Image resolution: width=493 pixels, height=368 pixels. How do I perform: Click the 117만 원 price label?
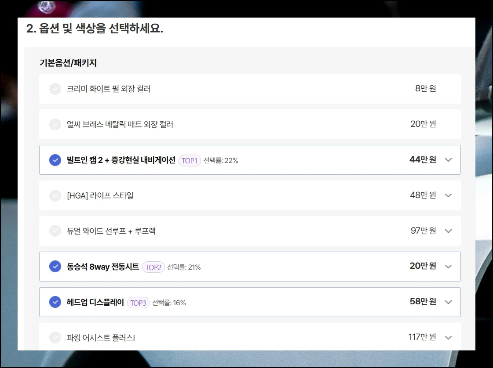coord(422,337)
